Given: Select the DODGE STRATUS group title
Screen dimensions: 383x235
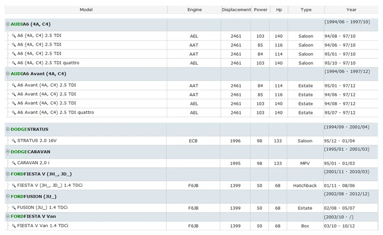Looking at the screenshot, I should click(29, 129).
